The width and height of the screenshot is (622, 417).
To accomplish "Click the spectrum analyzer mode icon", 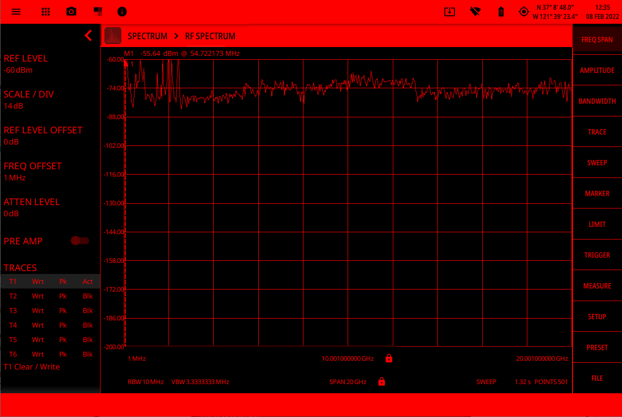I will (113, 36).
